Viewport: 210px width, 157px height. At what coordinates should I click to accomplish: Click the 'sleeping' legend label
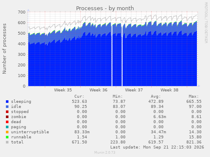[21, 102]
